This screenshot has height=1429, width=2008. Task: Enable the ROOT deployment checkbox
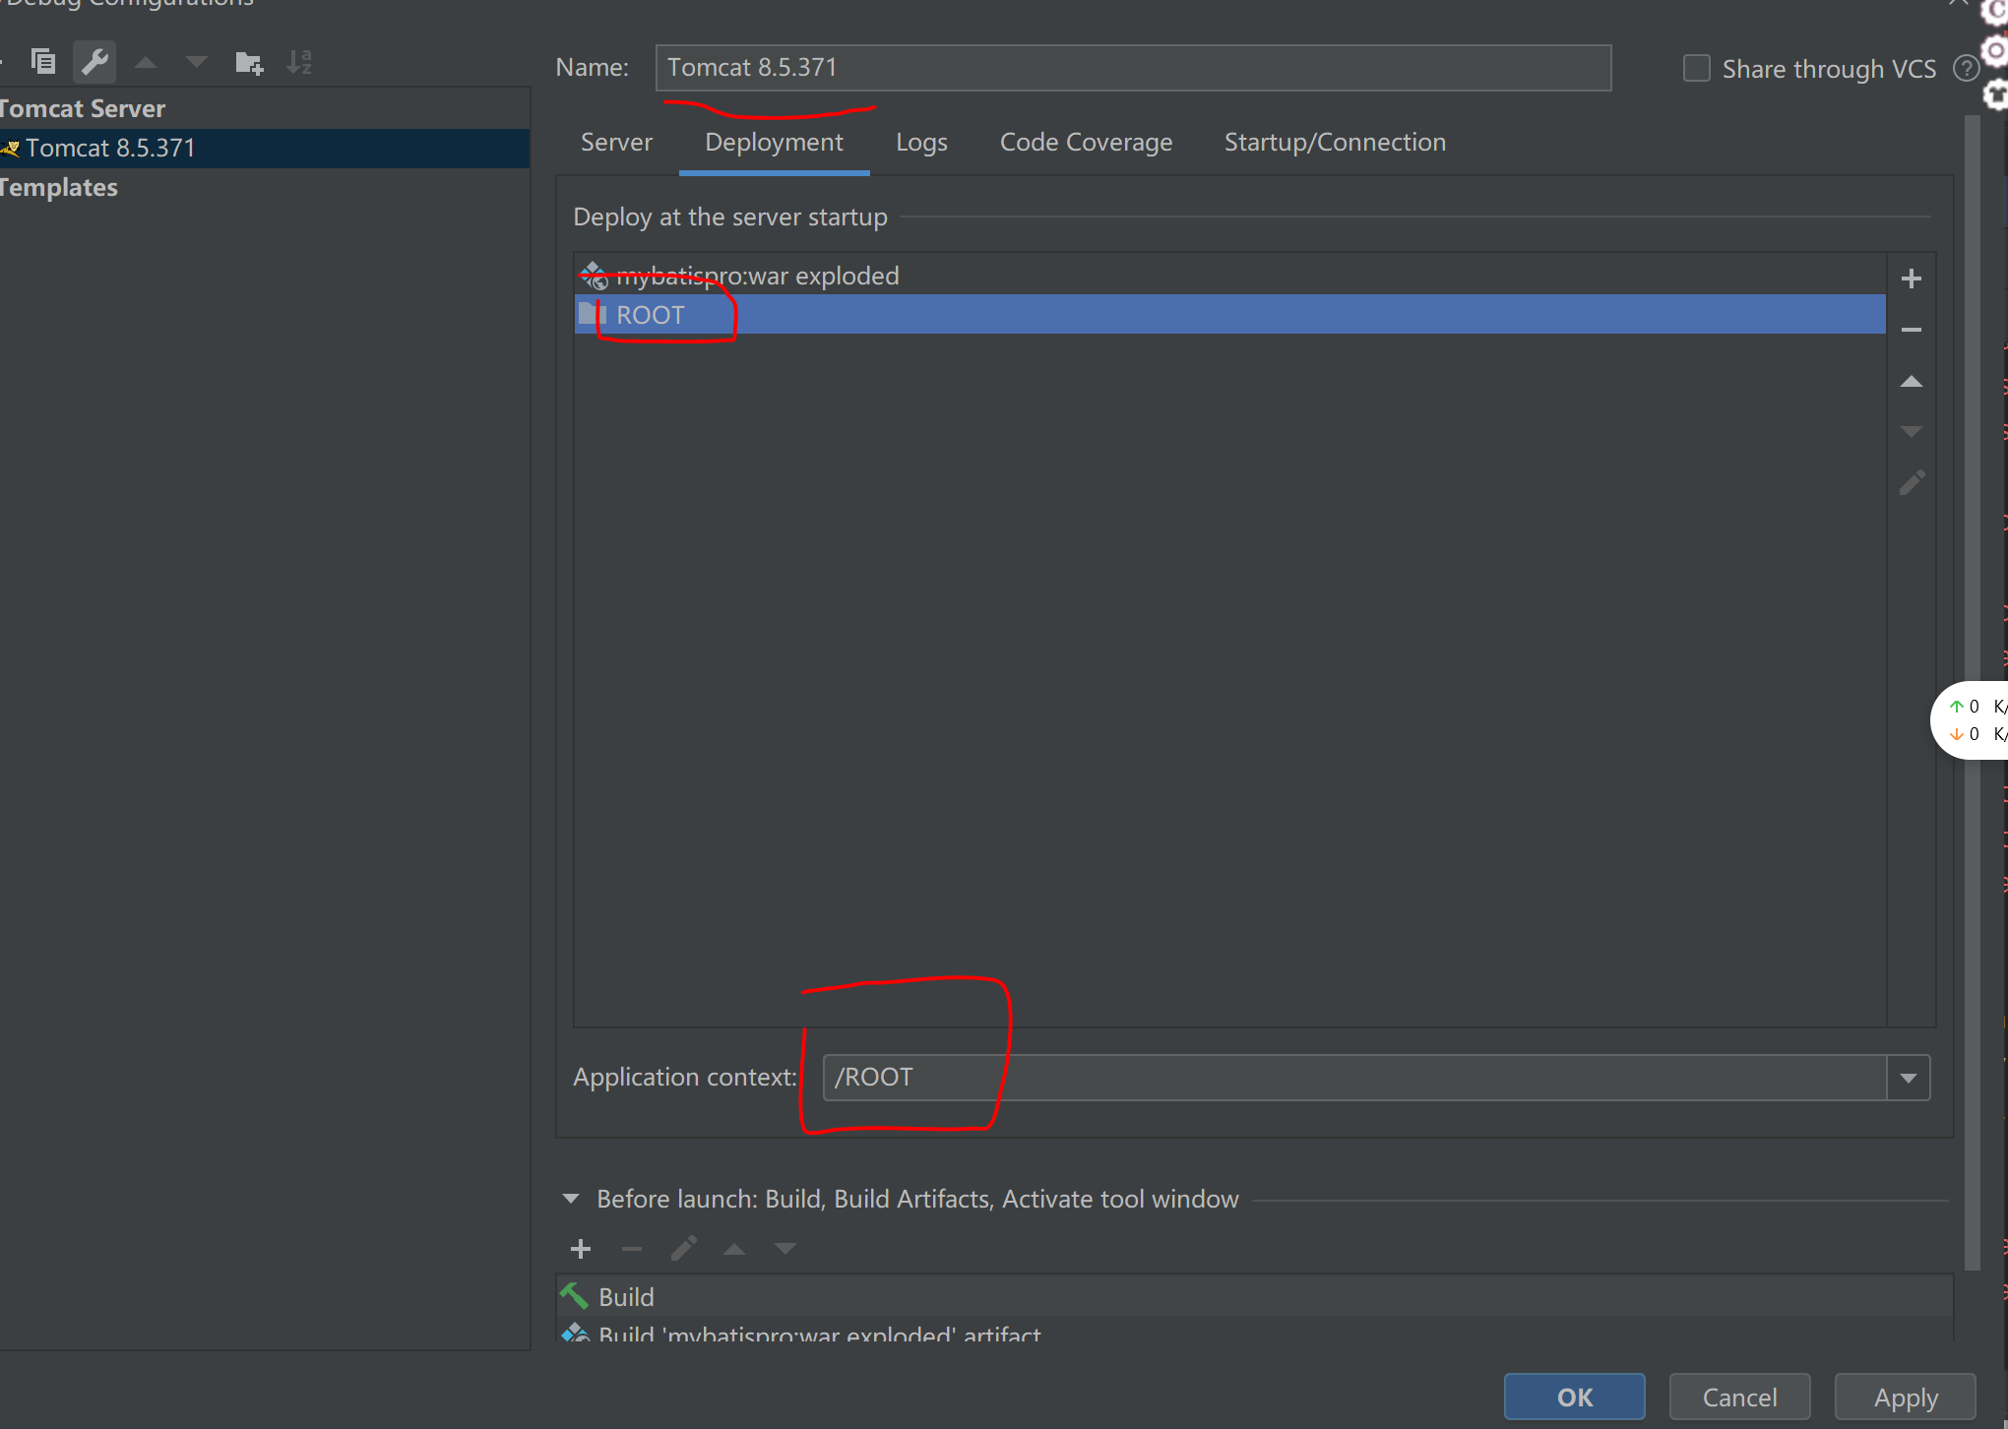click(595, 314)
